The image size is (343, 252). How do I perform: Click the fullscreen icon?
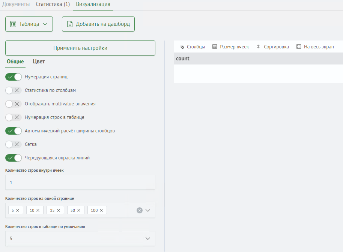299,46
